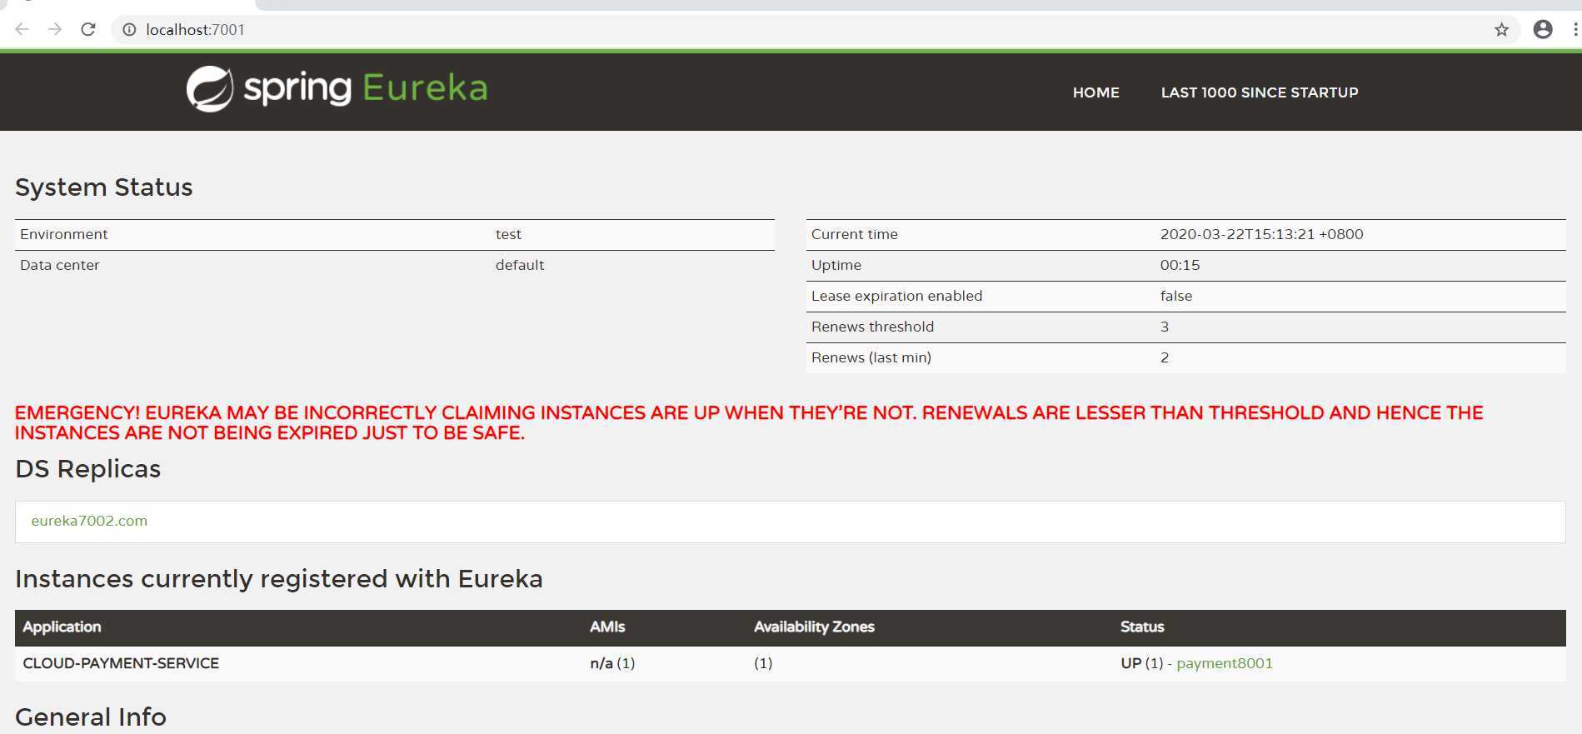Click the Lease expiration enabled label
The width and height of the screenshot is (1582, 734).
(x=896, y=296)
